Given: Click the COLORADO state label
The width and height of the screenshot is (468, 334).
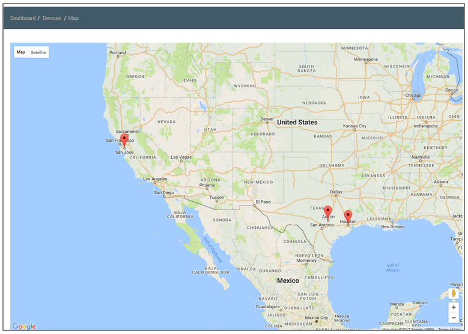Looking at the screenshot, I should click(263, 134).
